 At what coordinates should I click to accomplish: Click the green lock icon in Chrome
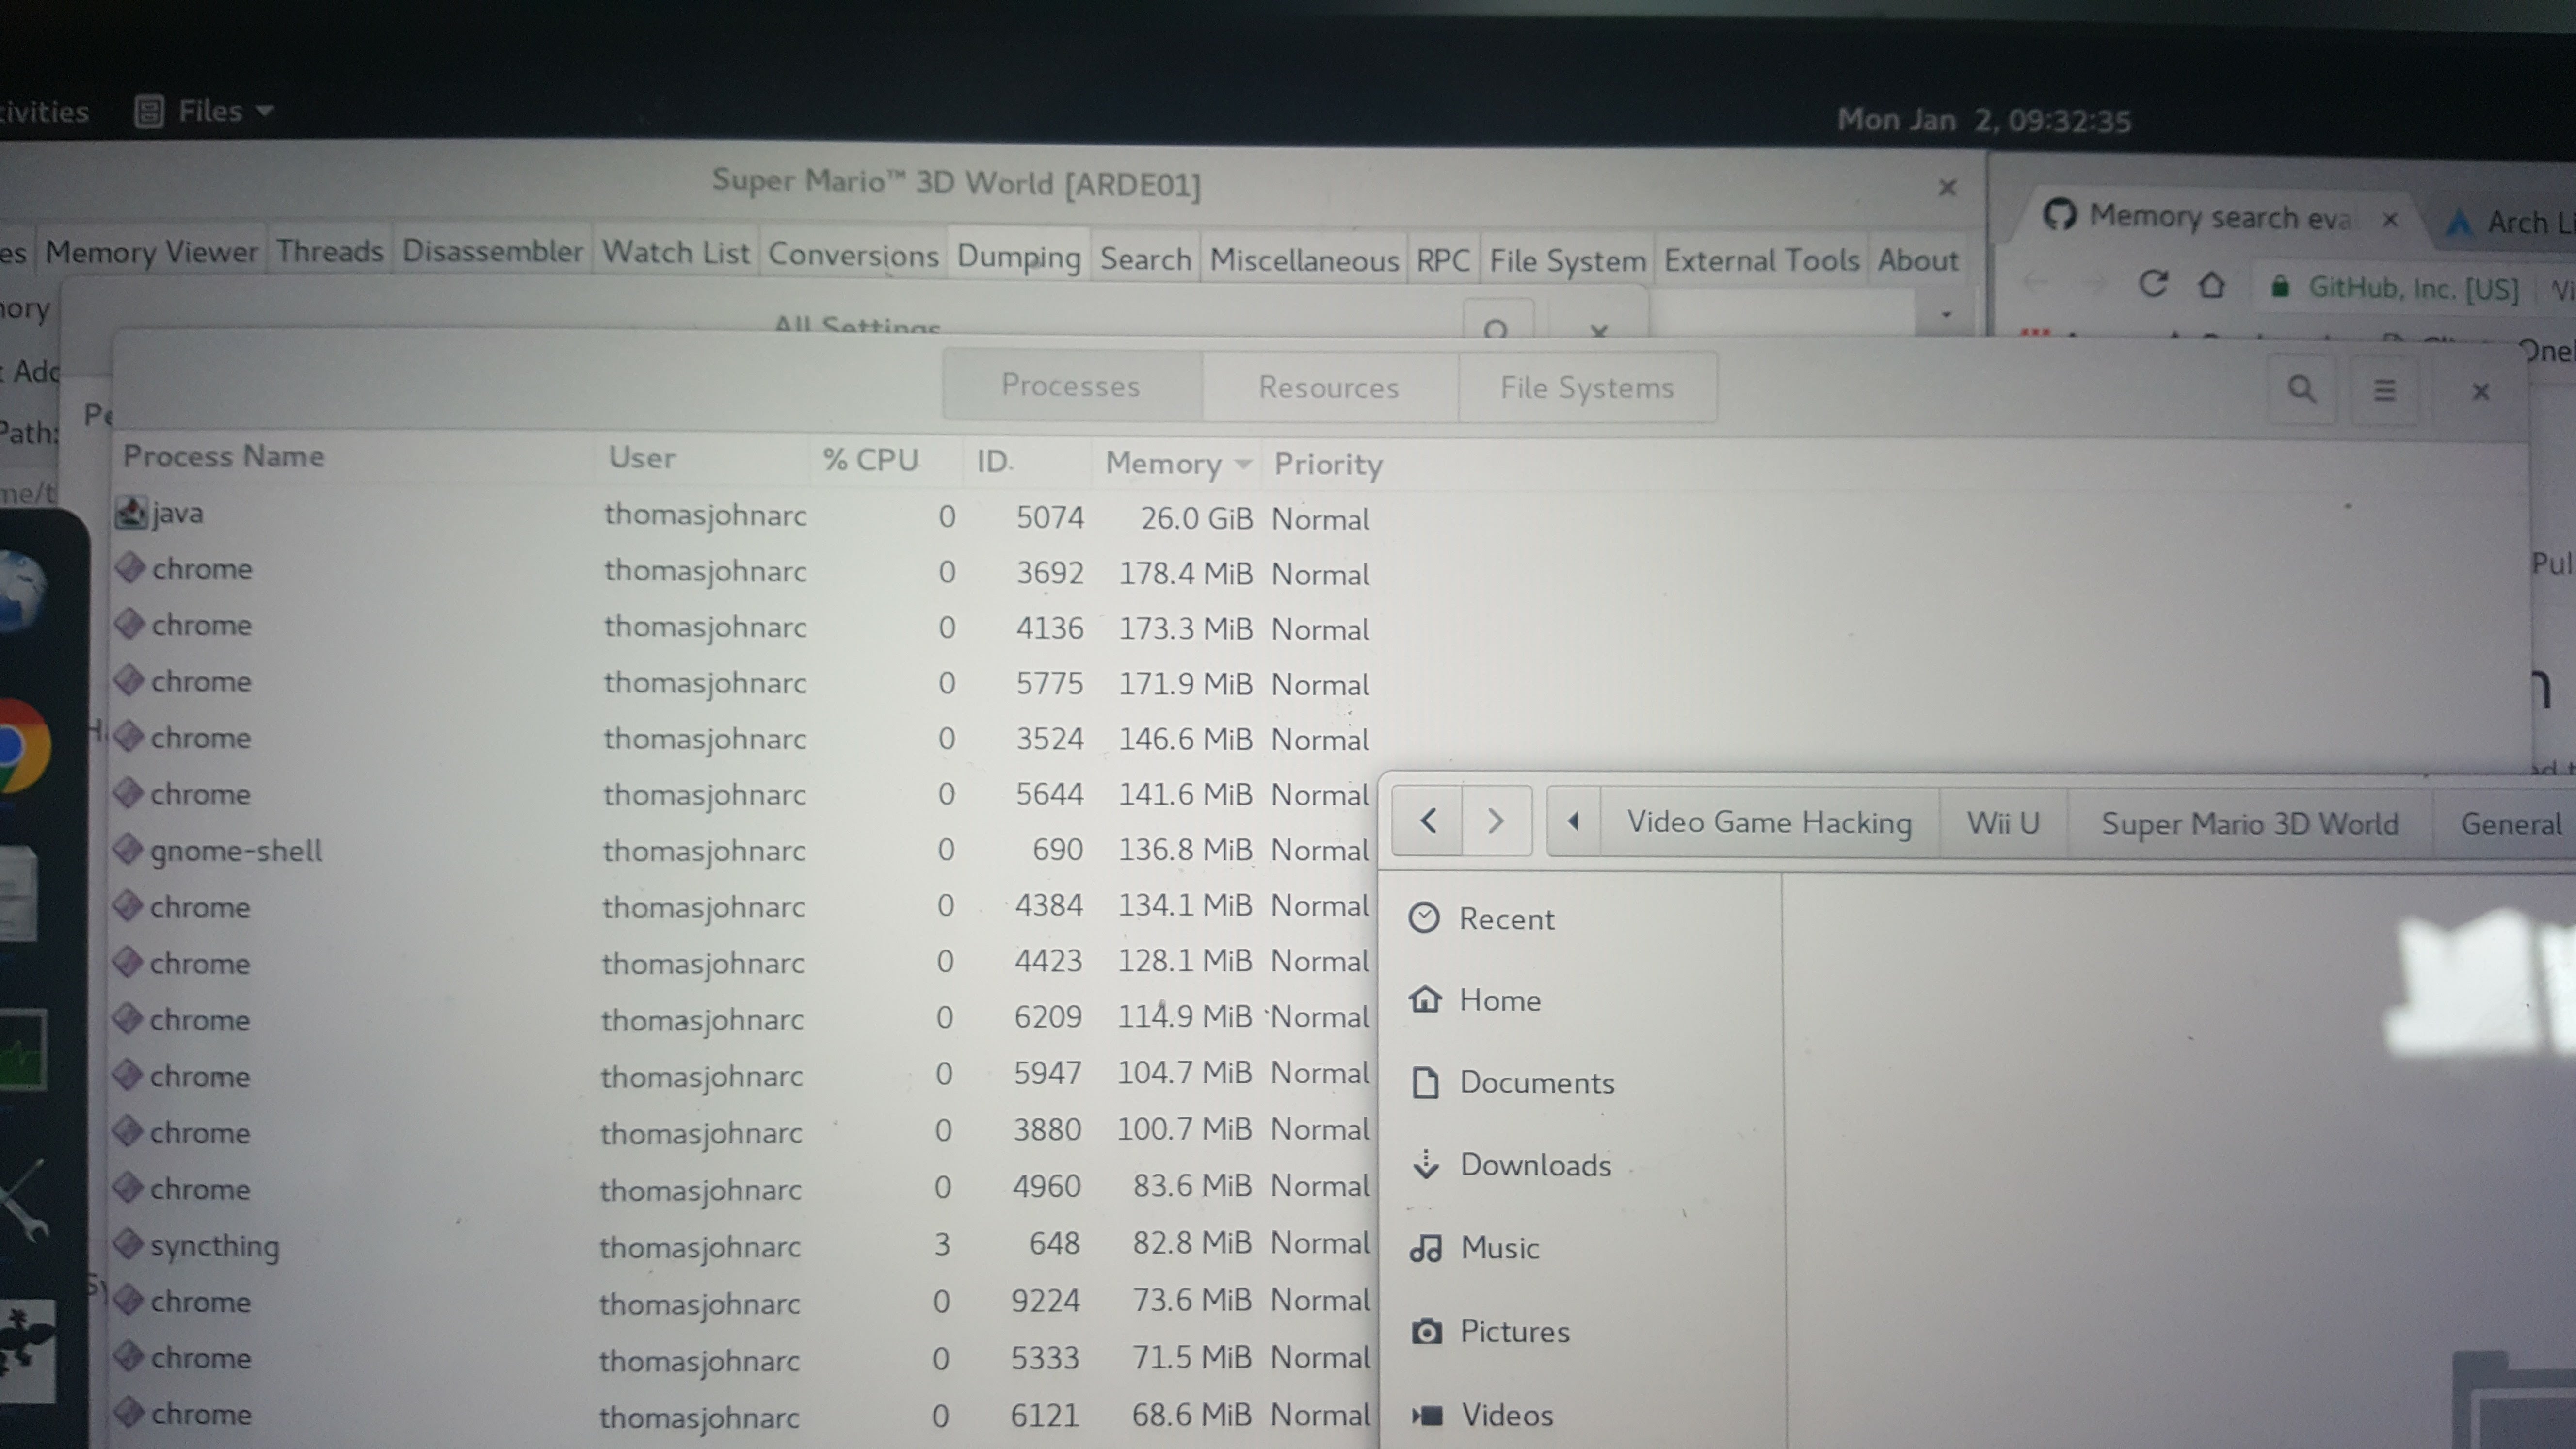coord(2279,288)
